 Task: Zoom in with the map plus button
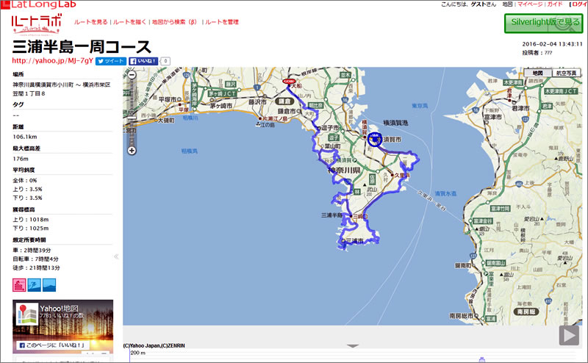[132, 151]
